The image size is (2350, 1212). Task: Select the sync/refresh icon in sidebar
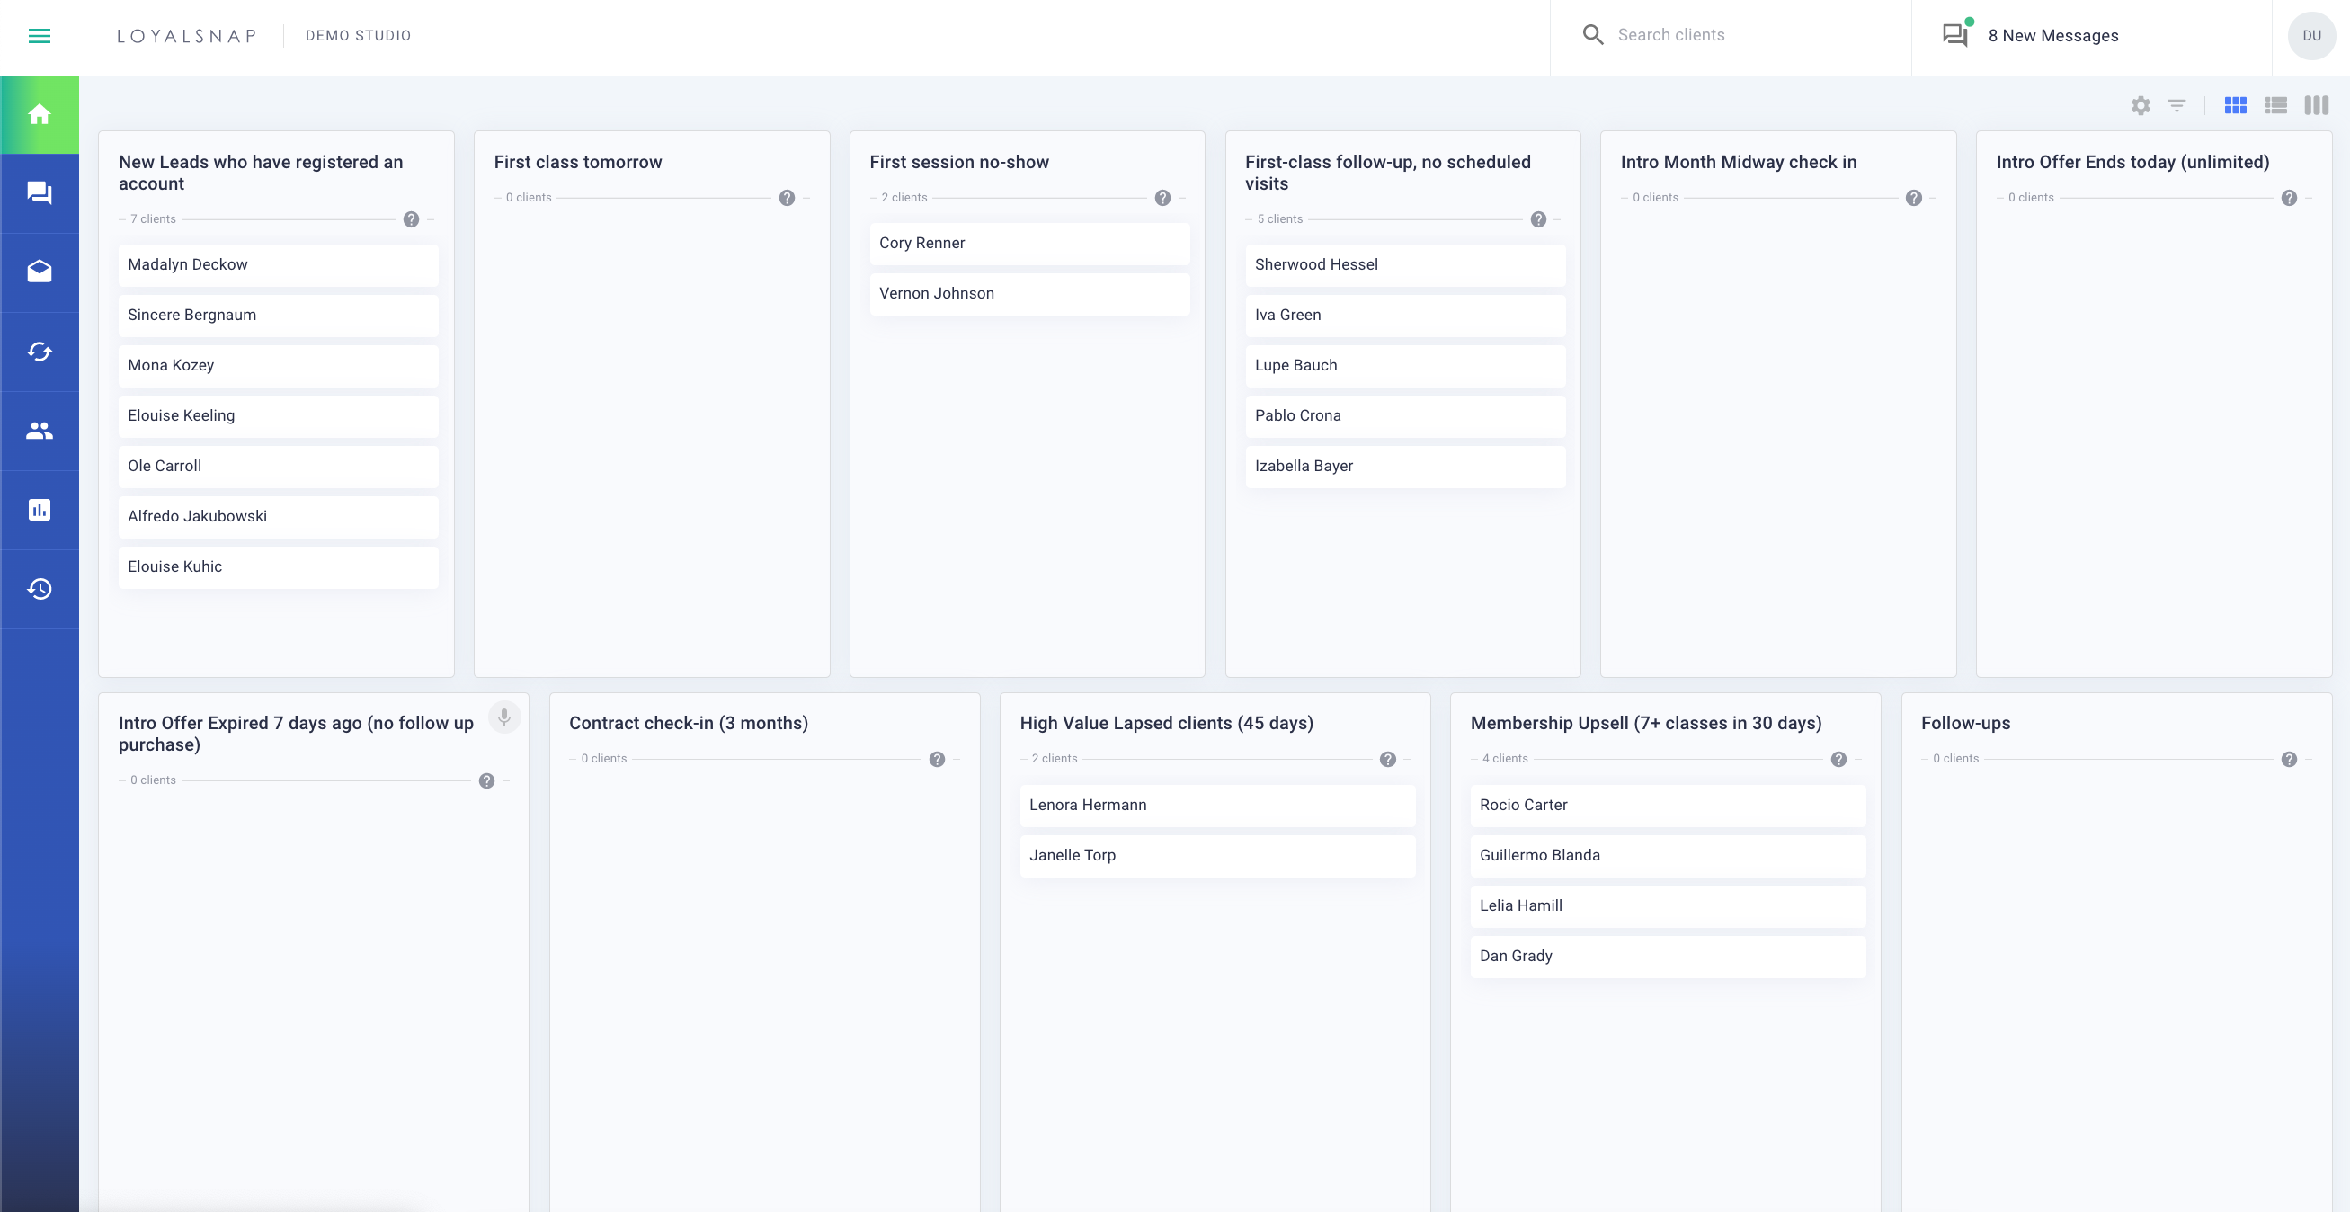[x=40, y=351]
